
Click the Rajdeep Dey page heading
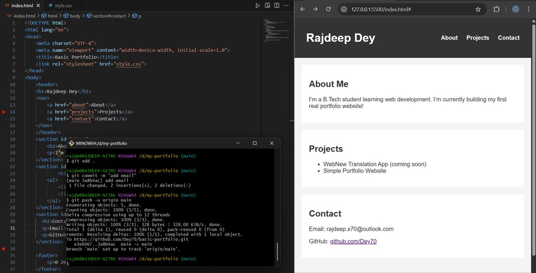click(x=341, y=38)
